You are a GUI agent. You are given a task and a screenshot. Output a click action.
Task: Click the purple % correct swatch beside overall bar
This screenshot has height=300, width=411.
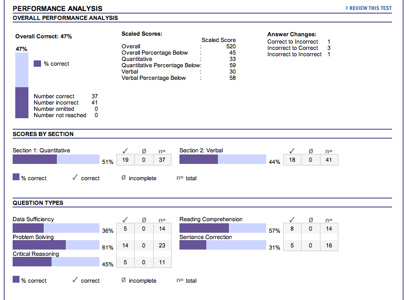click(37, 64)
